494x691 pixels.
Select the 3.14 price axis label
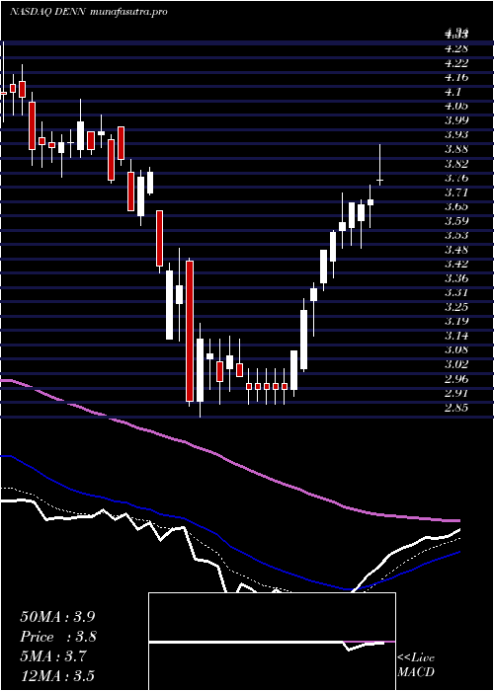[x=456, y=336]
